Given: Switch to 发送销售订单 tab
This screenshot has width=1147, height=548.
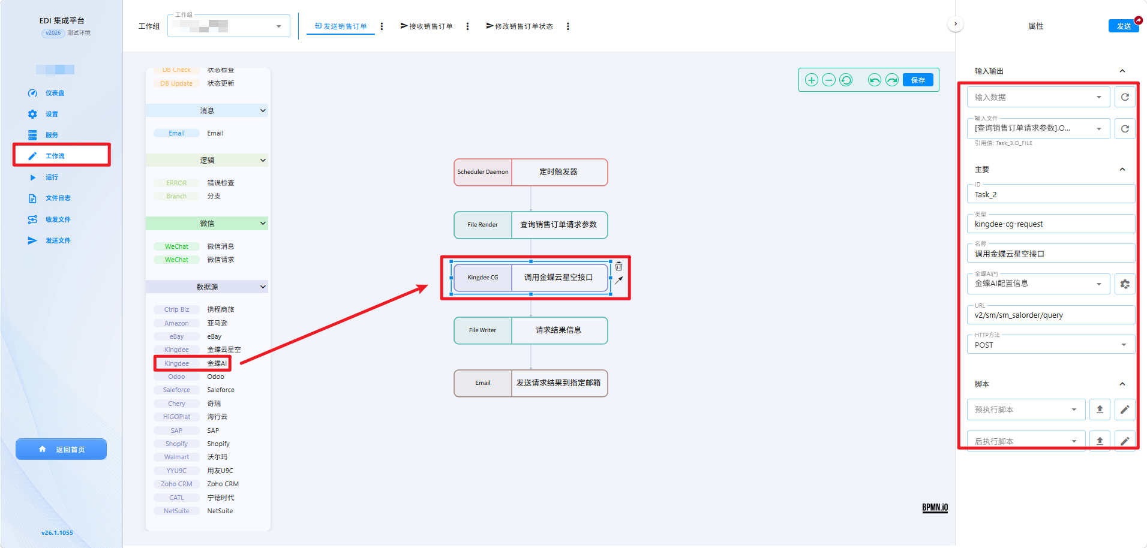Looking at the screenshot, I should (341, 26).
